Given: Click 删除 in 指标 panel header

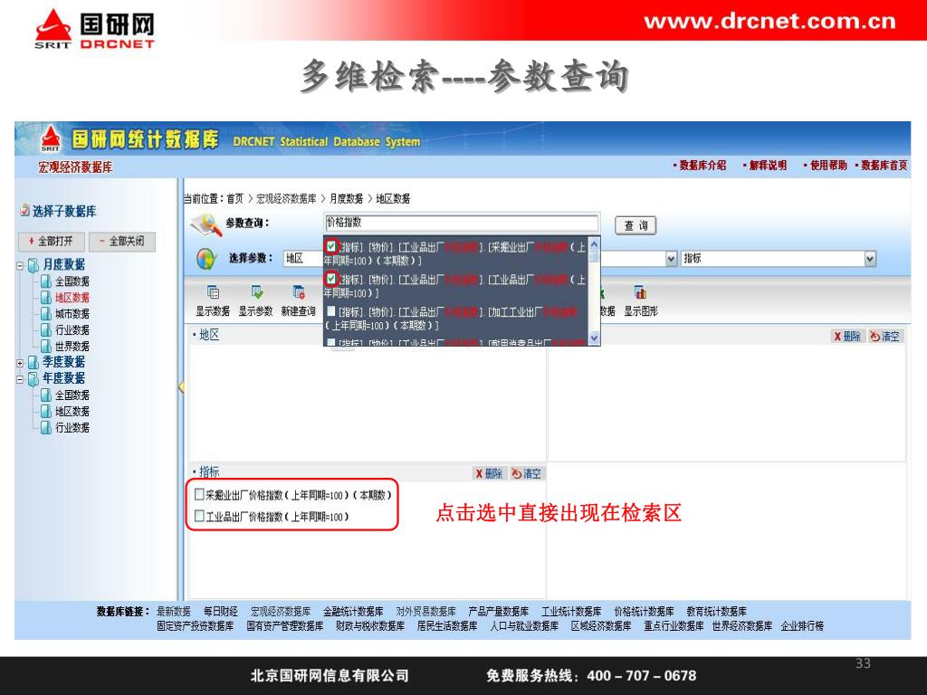Looking at the screenshot, I should tap(488, 473).
